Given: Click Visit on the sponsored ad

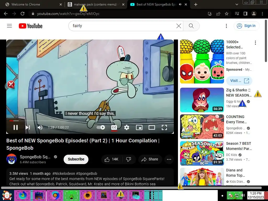Looking at the screenshot, I should pos(239,81).
